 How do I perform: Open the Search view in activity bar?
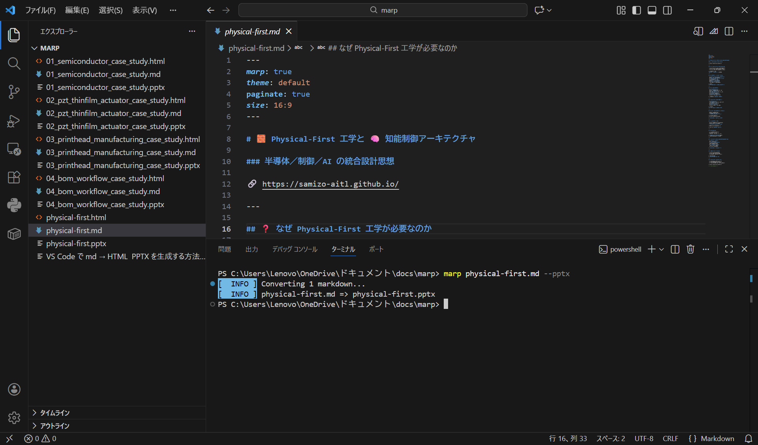(14, 63)
